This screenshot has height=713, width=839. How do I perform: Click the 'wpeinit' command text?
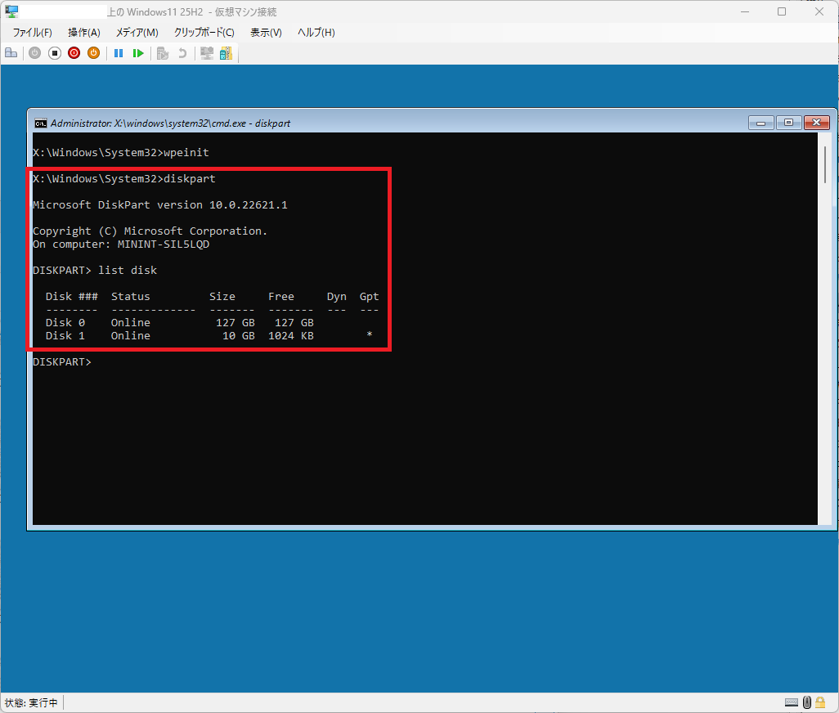click(186, 153)
